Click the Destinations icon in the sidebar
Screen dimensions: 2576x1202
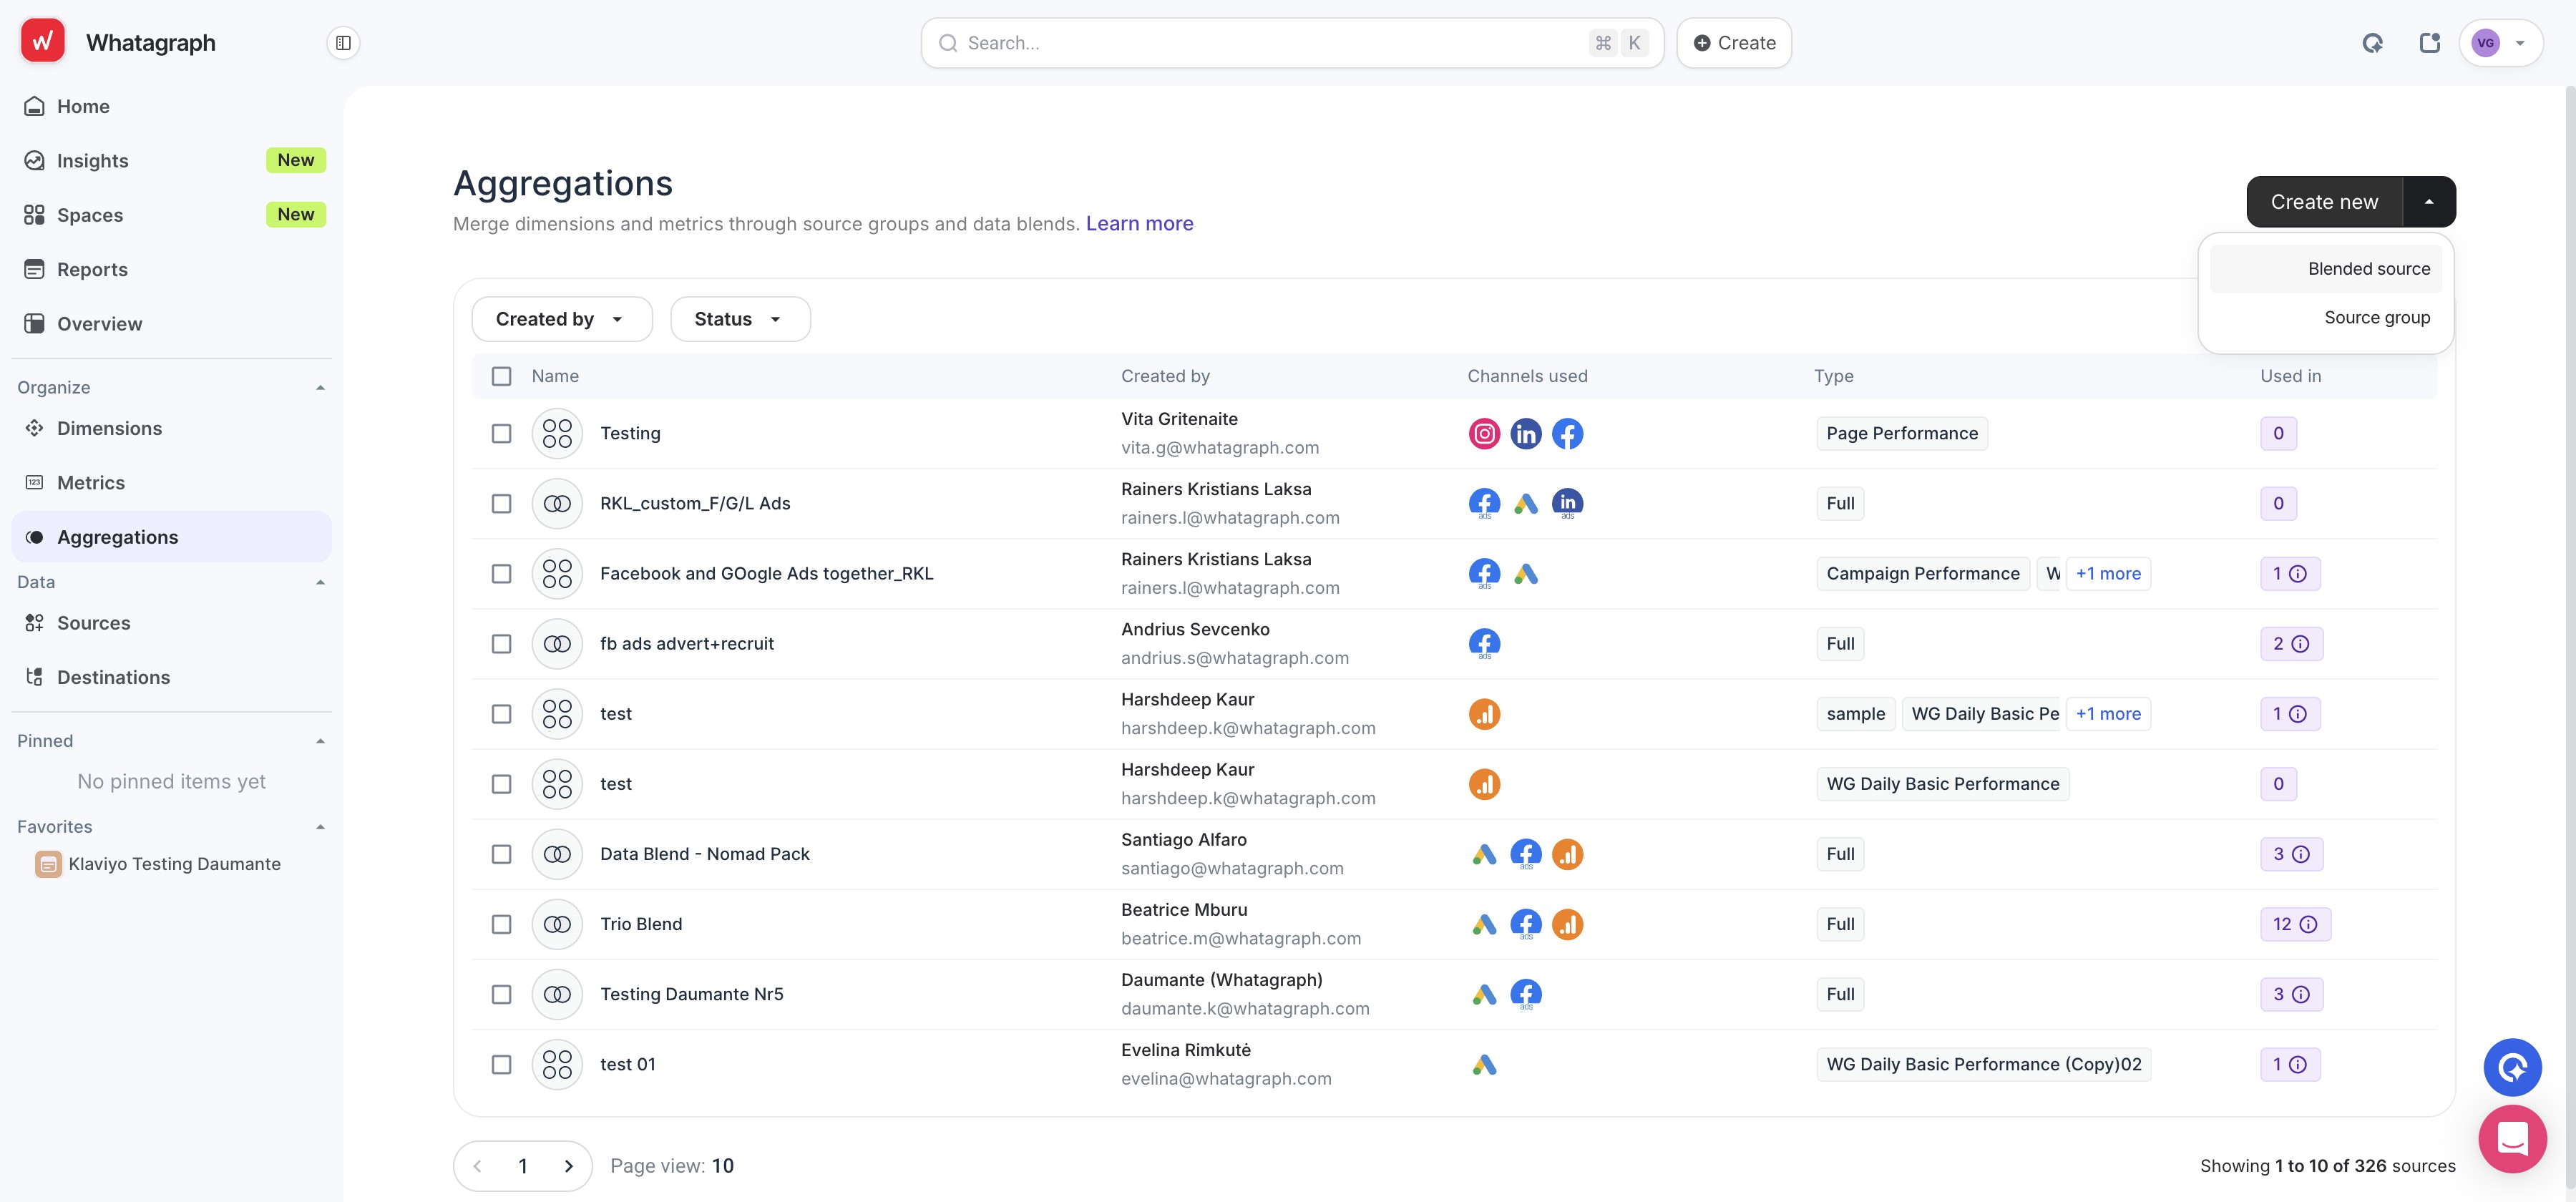34,677
